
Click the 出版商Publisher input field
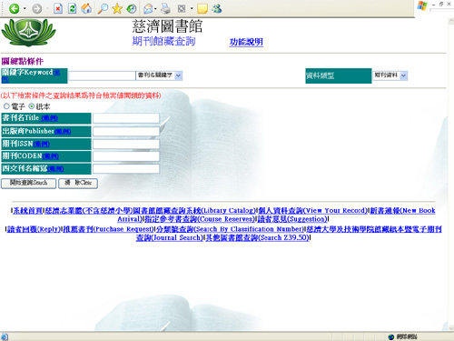126,131
